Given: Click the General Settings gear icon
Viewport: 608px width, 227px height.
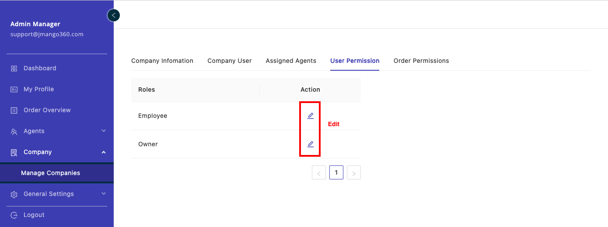Looking at the screenshot, I should tap(14, 194).
